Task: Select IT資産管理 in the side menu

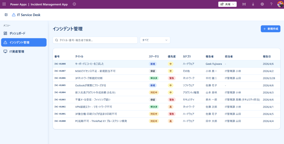Action: pyautogui.click(x=17, y=52)
